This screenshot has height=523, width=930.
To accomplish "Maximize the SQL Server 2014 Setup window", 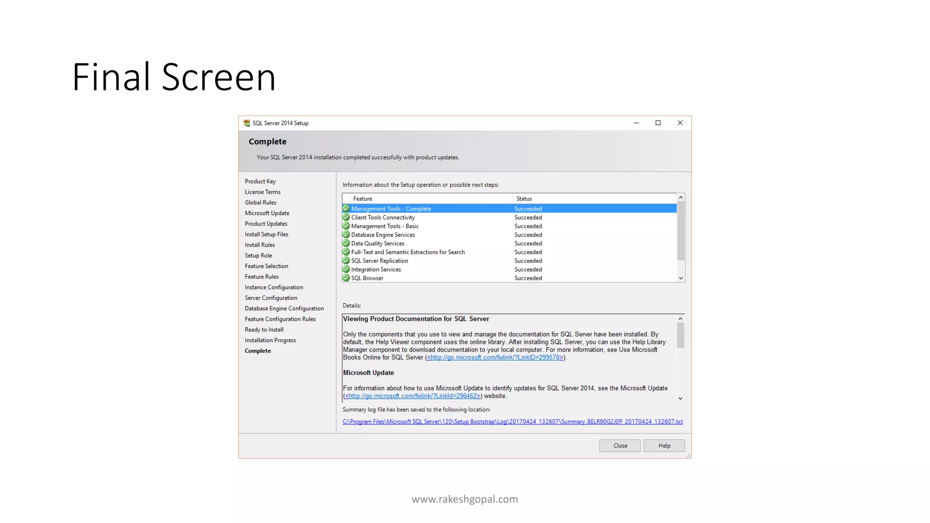I will pyautogui.click(x=658, y=123).
